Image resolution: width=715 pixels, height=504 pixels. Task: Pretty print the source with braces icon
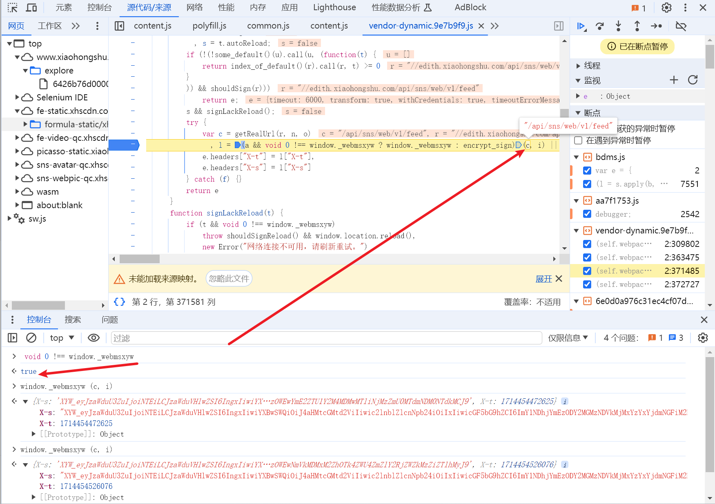[x=119, y=302]
